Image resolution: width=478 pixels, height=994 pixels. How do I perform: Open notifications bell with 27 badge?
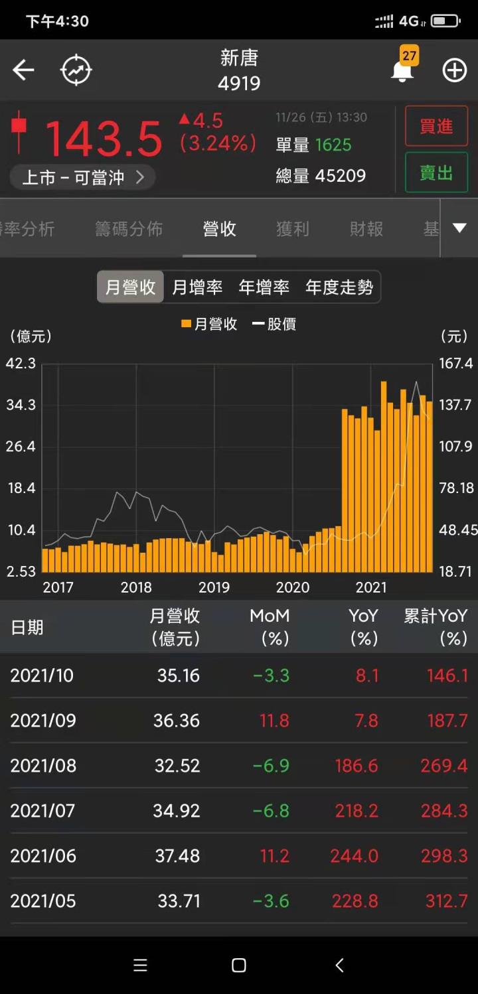tap(403, 65)
